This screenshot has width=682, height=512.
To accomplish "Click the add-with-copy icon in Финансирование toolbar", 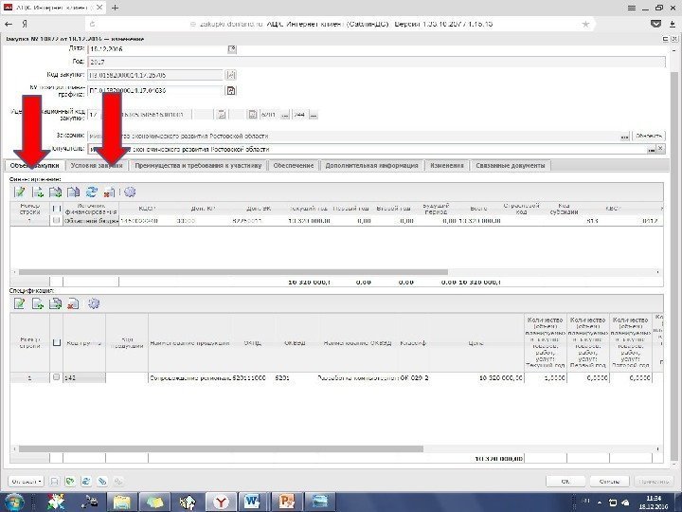I will point(56,192).
